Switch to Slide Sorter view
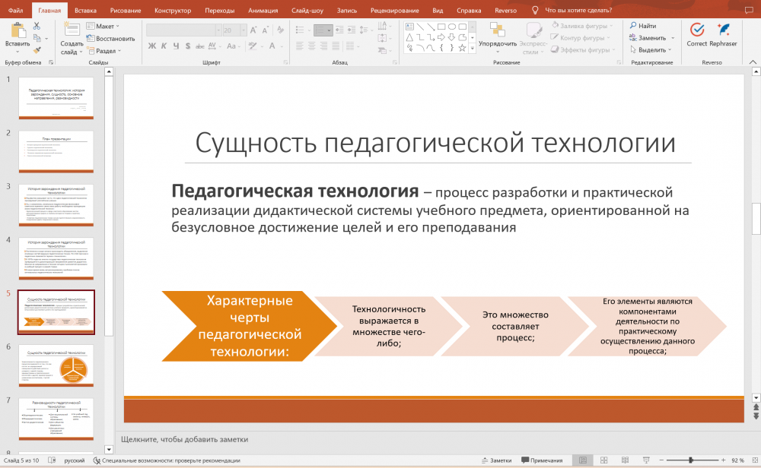The height and width of the screenshot is (468, 761). [603, 460]
